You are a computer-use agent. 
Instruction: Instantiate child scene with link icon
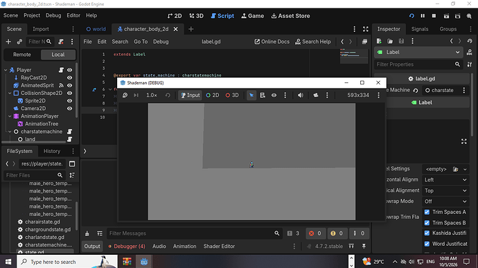click(x=19, y=42)
